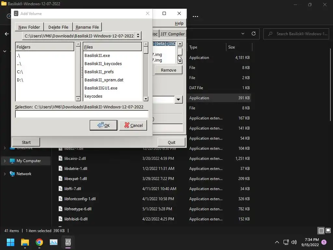This screenshot has width=333, height=250.
Task: Open File Explorer from the taskbar
Action: tap(25, 242)
